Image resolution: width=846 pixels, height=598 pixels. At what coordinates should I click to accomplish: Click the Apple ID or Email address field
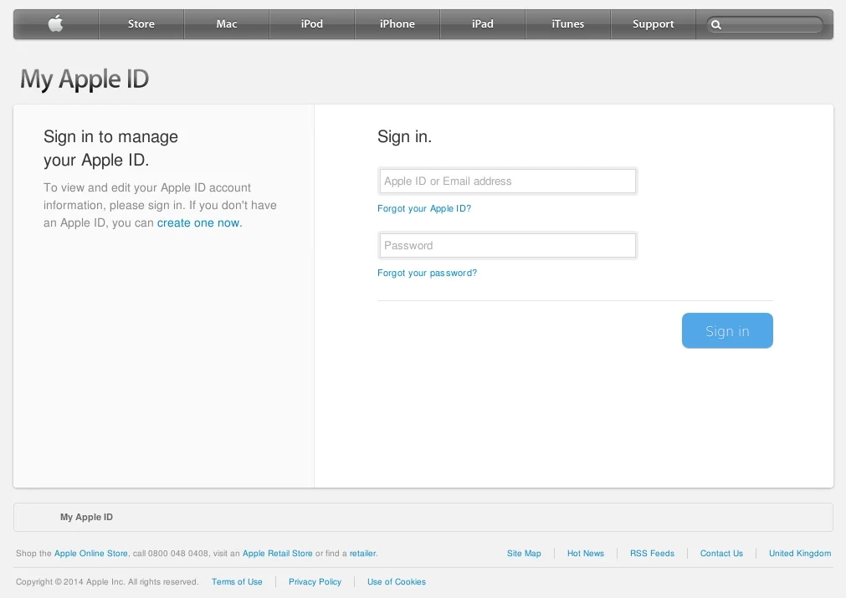(x=507, y=181)
